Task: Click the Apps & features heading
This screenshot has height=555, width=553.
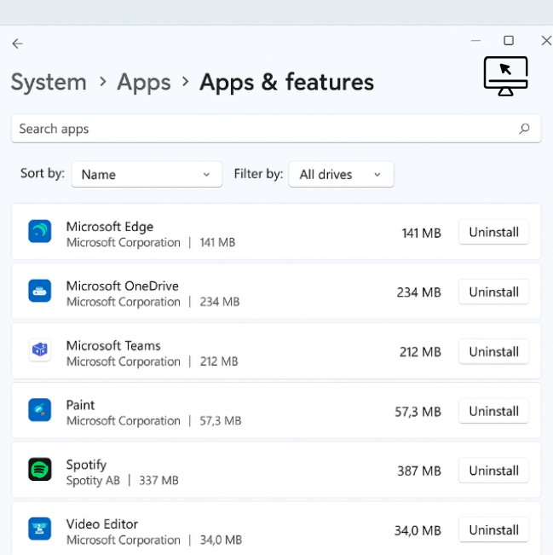Action: pyautogui.click(x=286, y=82)
